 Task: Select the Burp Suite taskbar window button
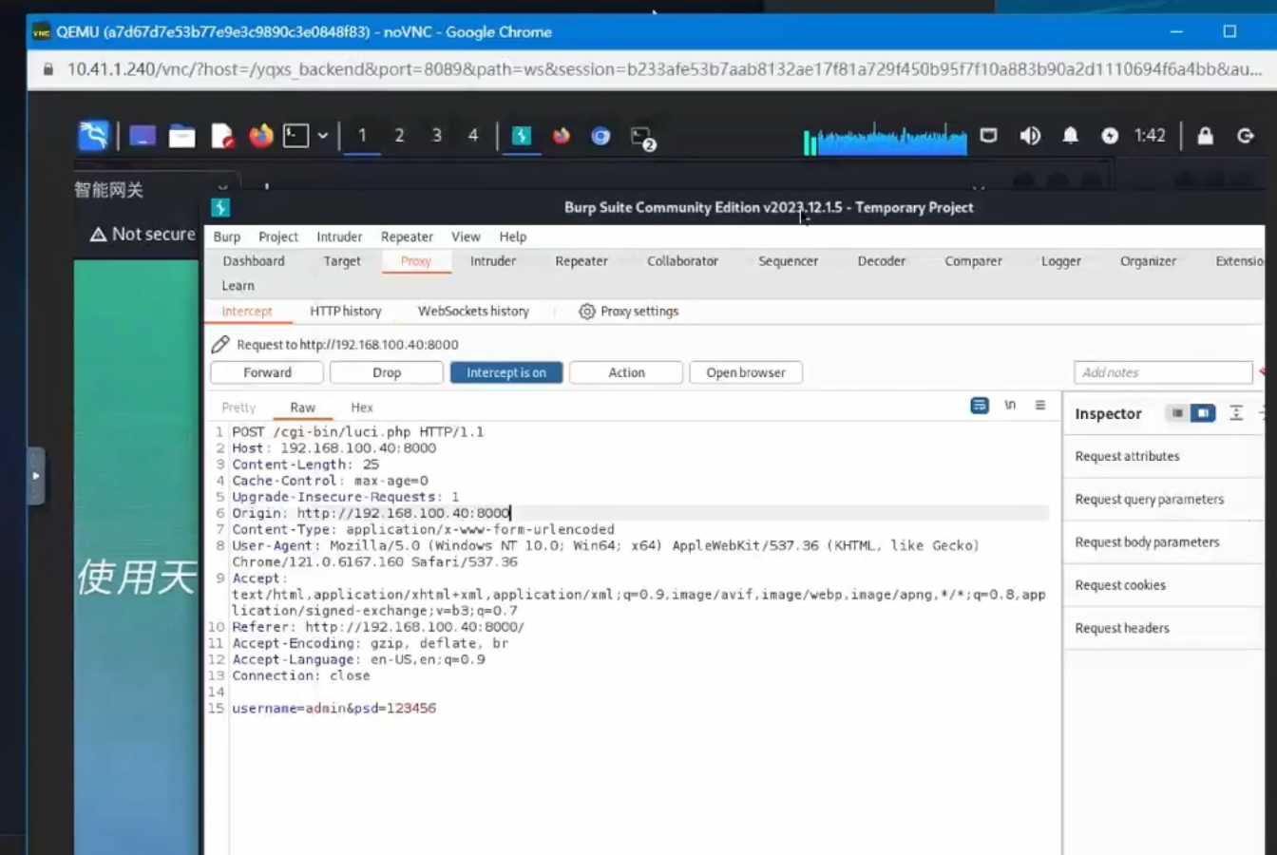522,136
